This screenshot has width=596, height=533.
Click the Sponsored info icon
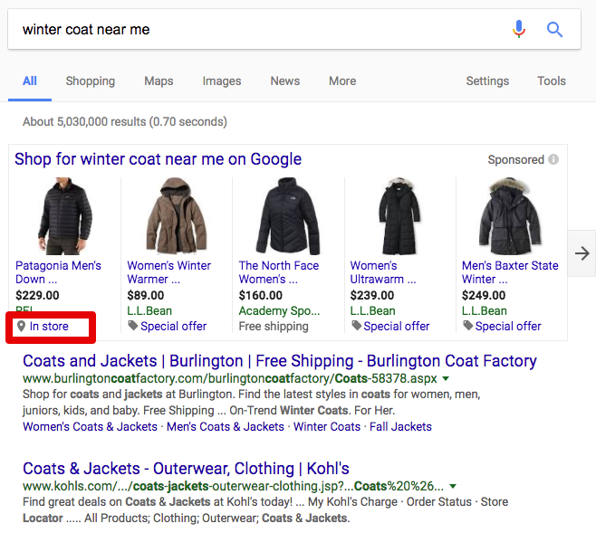[x=553, y=159]
